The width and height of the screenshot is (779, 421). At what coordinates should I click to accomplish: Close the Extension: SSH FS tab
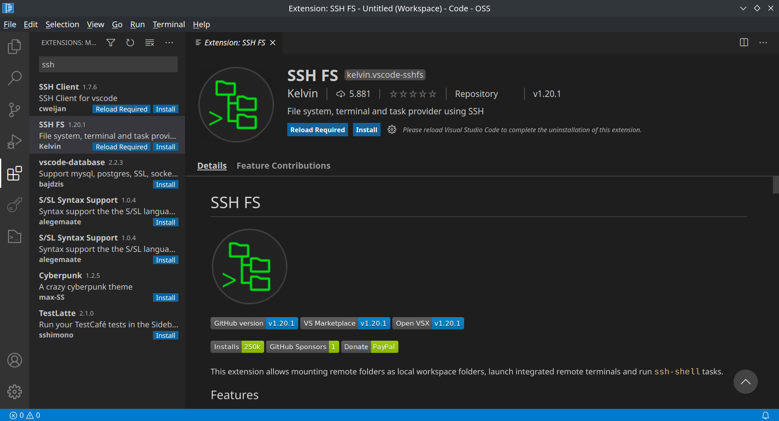pyautogui.click(x=273, y=43)
